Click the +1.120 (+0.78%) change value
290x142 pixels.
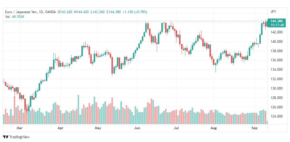pyautogui.click(x=135, y=12)
